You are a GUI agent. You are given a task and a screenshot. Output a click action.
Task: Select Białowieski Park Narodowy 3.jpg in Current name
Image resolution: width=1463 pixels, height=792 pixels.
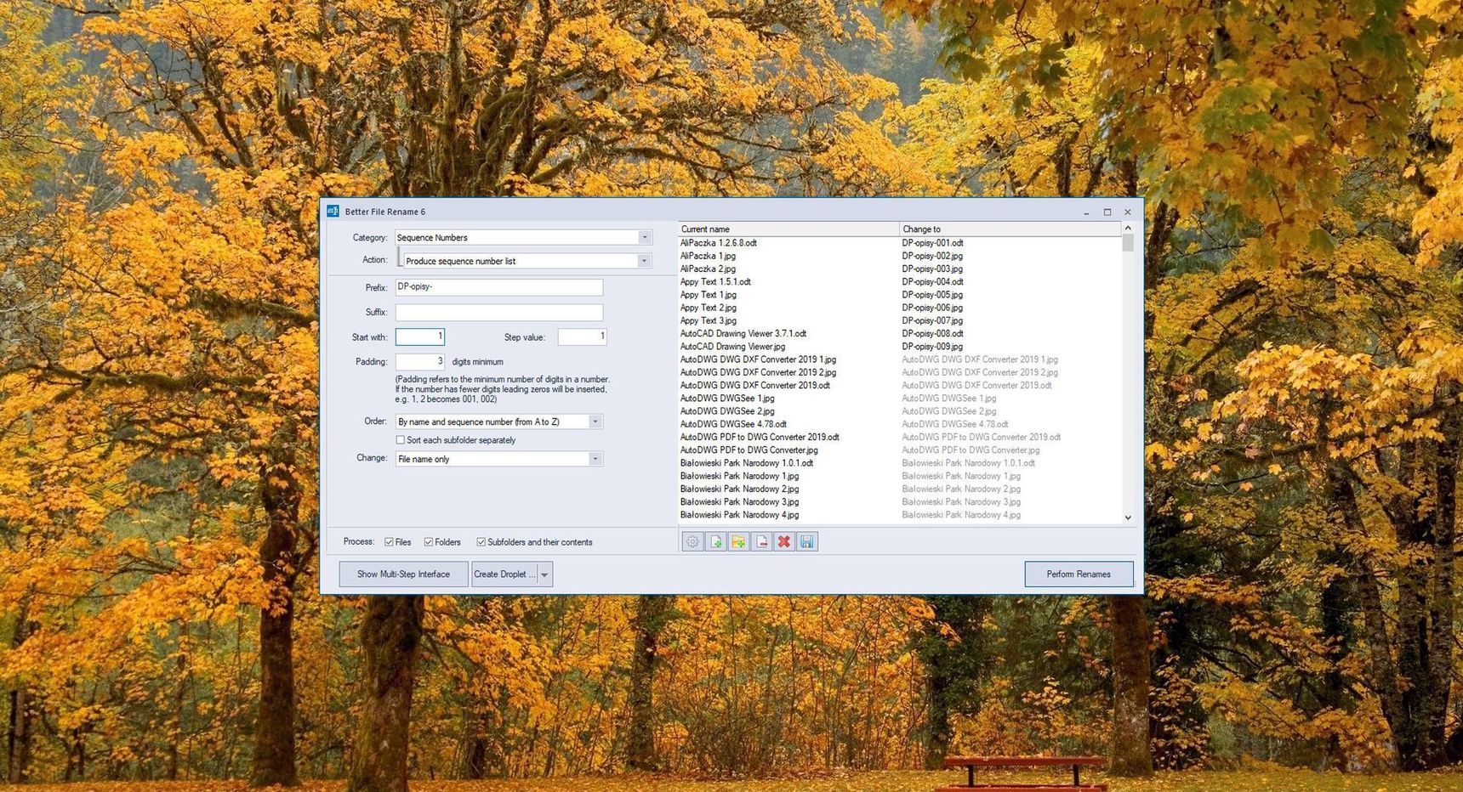(739, 502)
